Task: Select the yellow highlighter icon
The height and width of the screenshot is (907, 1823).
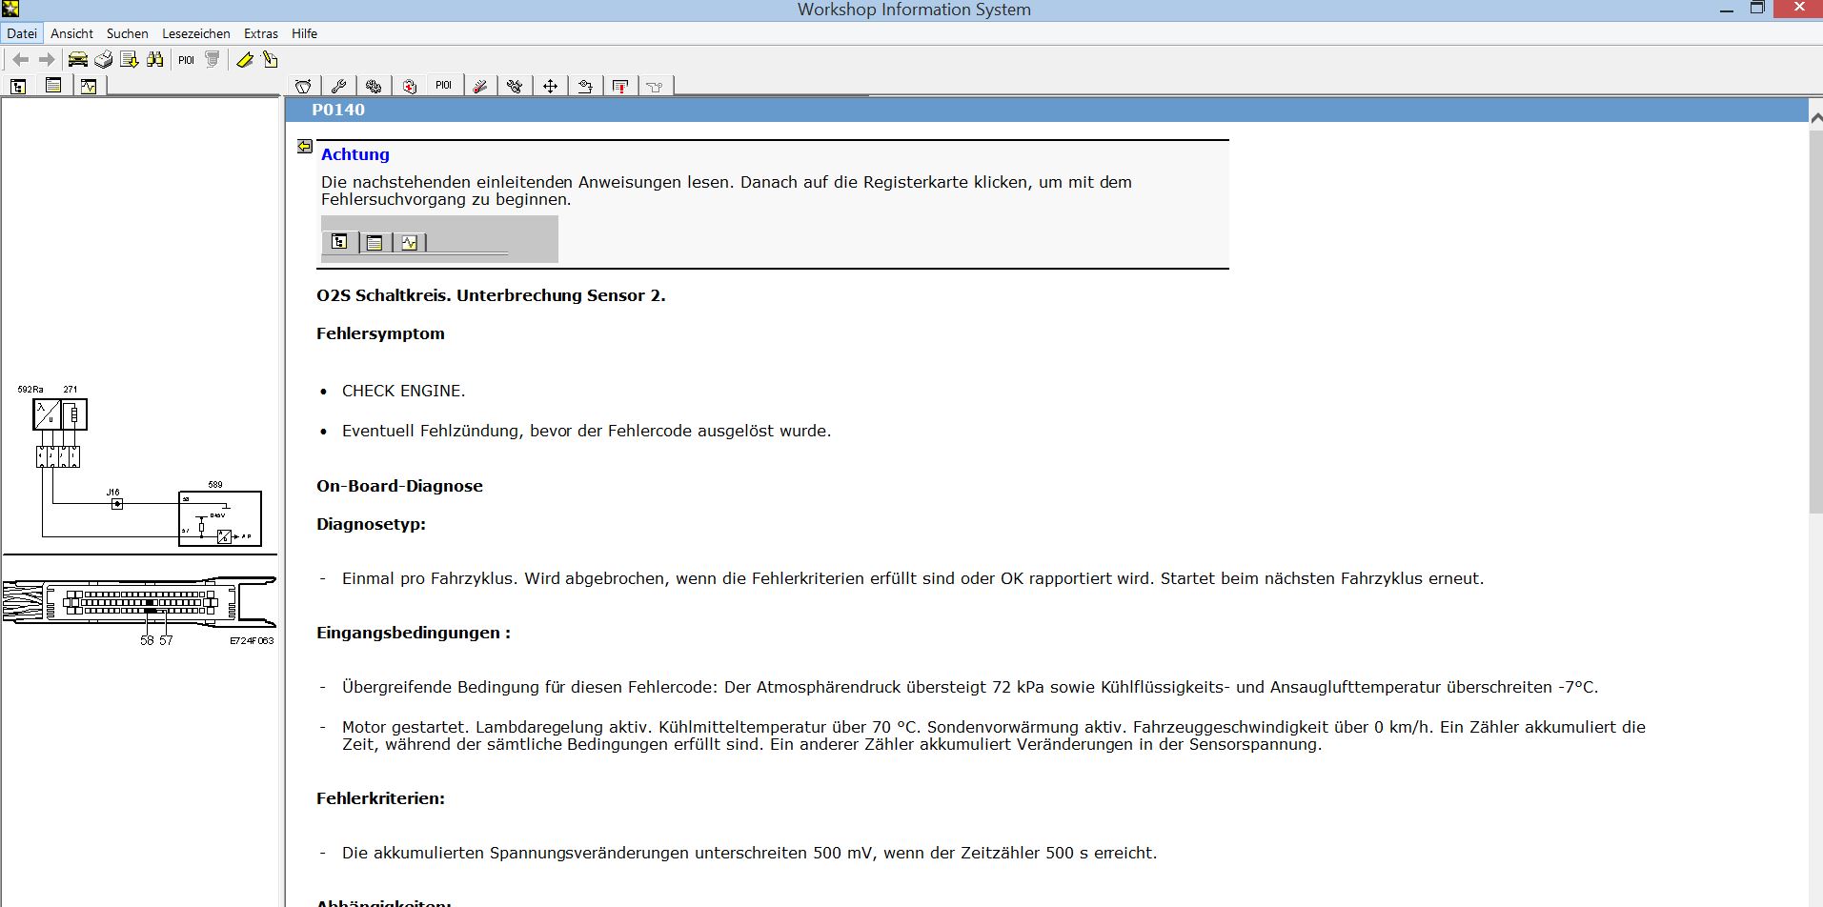Action: (x=245, y=60)
